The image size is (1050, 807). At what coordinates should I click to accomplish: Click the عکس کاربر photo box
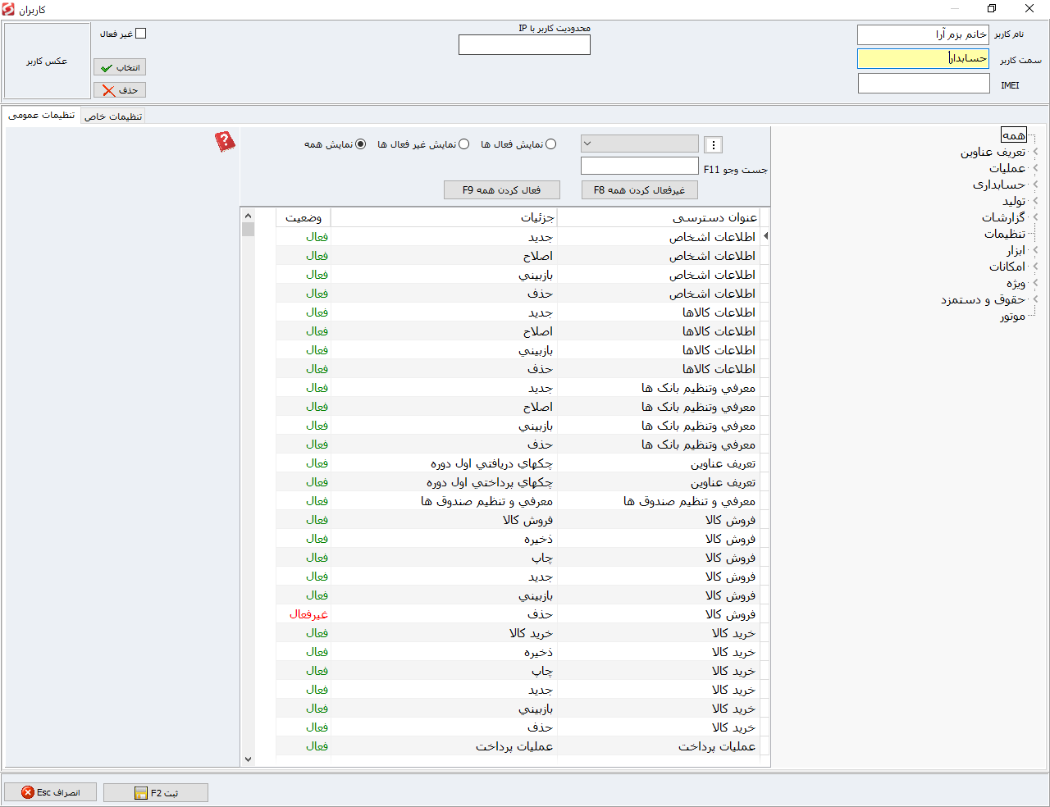click(47, 61)
